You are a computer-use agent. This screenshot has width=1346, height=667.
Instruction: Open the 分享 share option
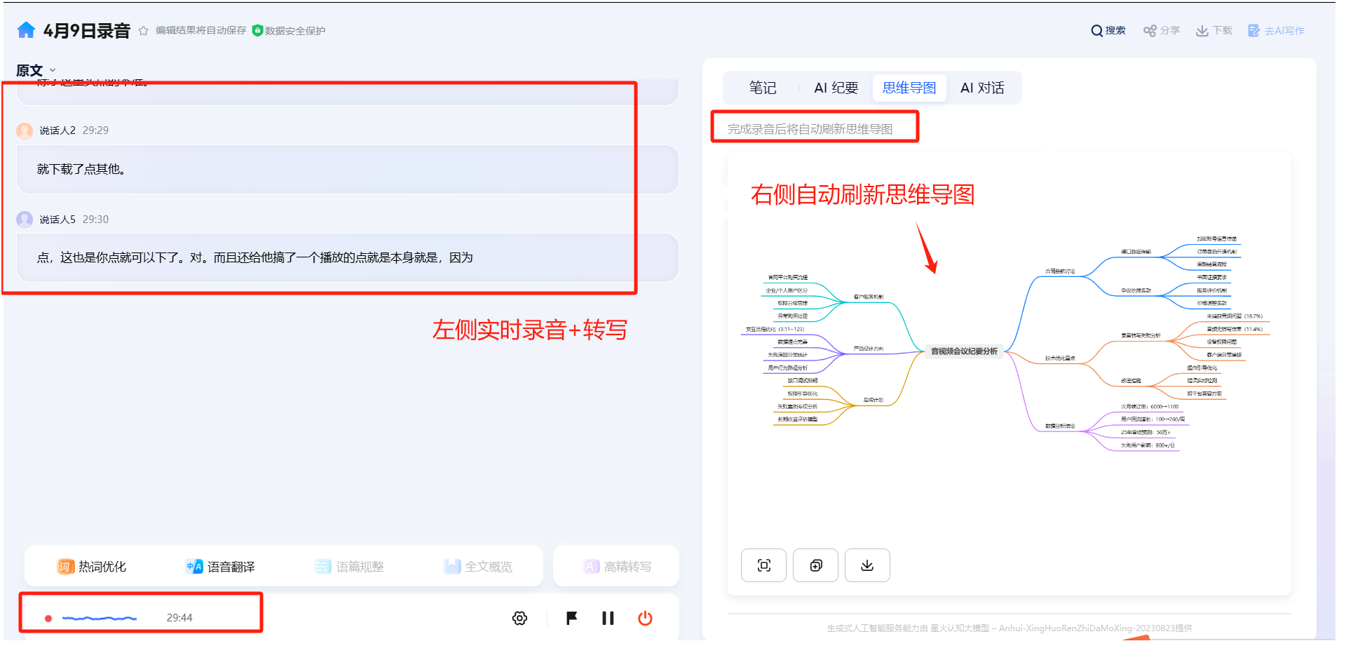[x=1162, y=31]
